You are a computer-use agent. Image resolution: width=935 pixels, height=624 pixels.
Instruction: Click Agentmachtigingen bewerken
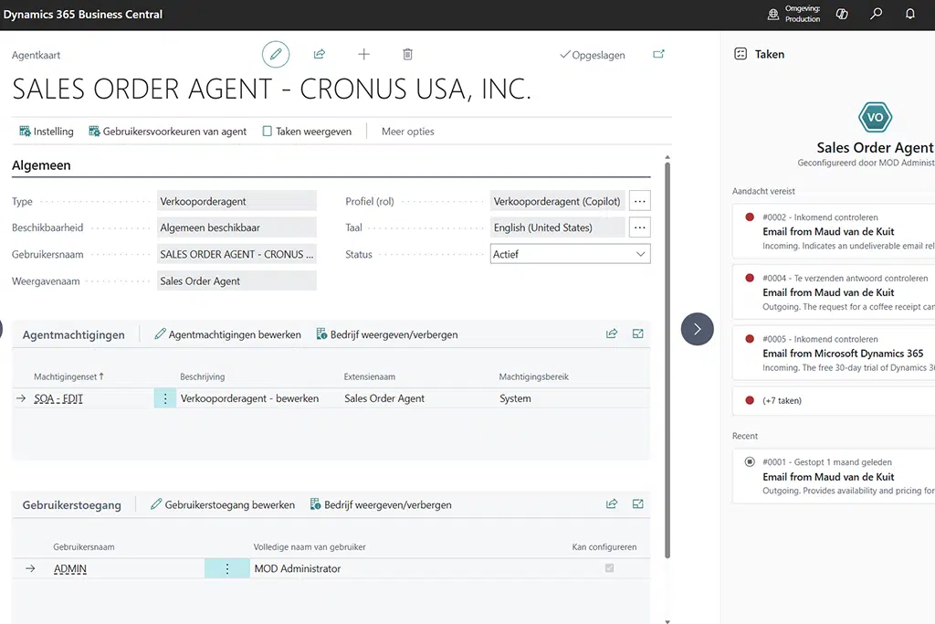point(227,334)
